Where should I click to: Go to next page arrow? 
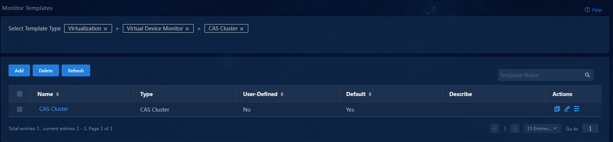pos(515,128)
